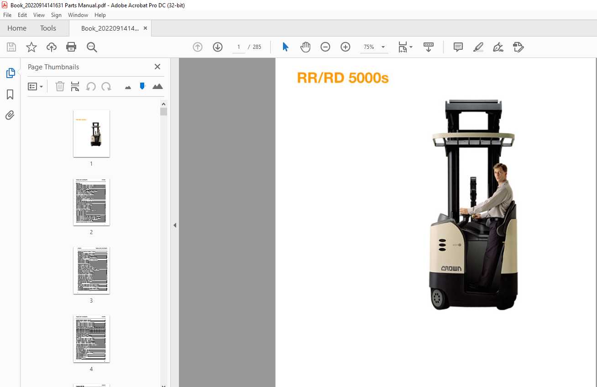
Task: Open the 75% zoom level dropdown
Action: (x=383, y=47)
